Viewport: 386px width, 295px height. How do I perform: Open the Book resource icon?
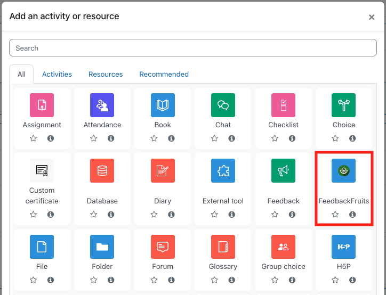point(163,105)
